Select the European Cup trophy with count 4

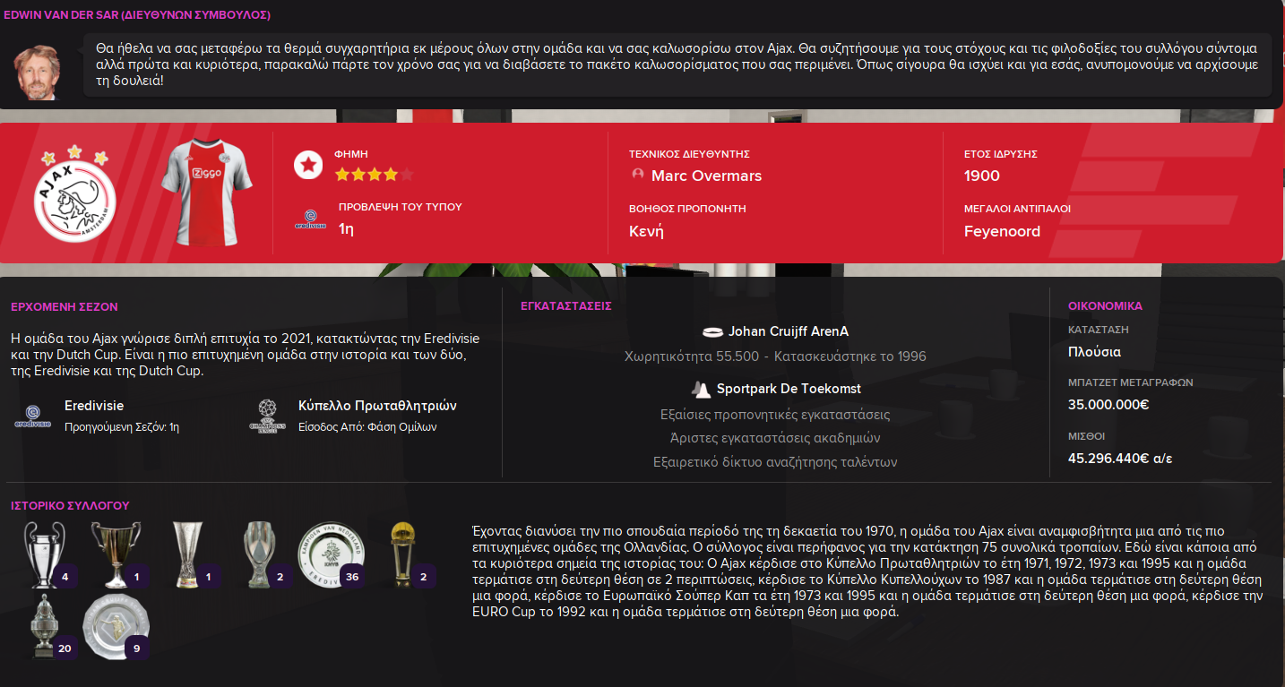pyautogui.click(x=43, y=554)
